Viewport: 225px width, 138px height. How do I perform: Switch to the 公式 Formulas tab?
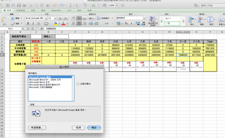point(69,10)
